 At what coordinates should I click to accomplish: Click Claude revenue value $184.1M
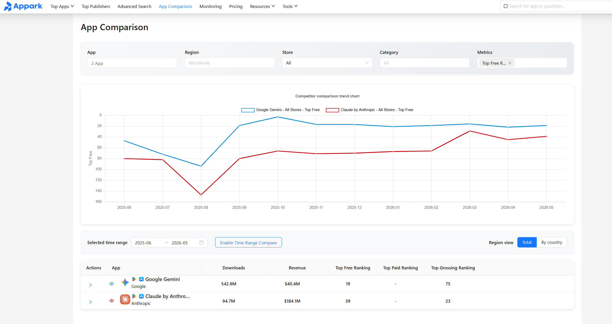tap(292, 301)
